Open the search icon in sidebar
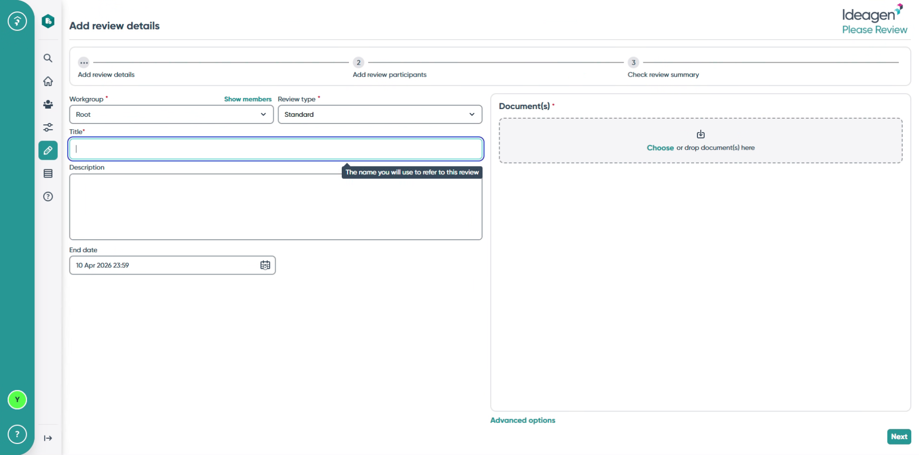919x455 pixels. coord(48,58)
